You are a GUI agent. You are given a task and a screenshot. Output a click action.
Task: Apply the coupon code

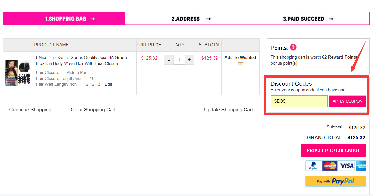click(x=348, y=101)
